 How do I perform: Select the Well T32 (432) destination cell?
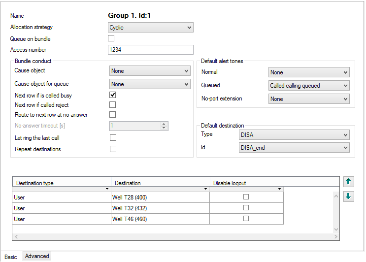click(x=160, y=208)
